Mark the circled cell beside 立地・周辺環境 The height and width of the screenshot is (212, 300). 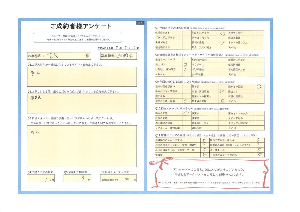[223, 91]
